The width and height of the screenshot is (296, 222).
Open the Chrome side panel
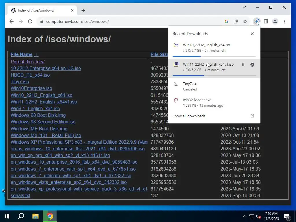coord(266,21)
